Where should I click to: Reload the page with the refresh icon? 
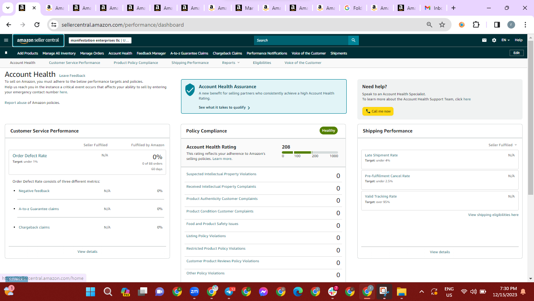(x=37, y=25)
